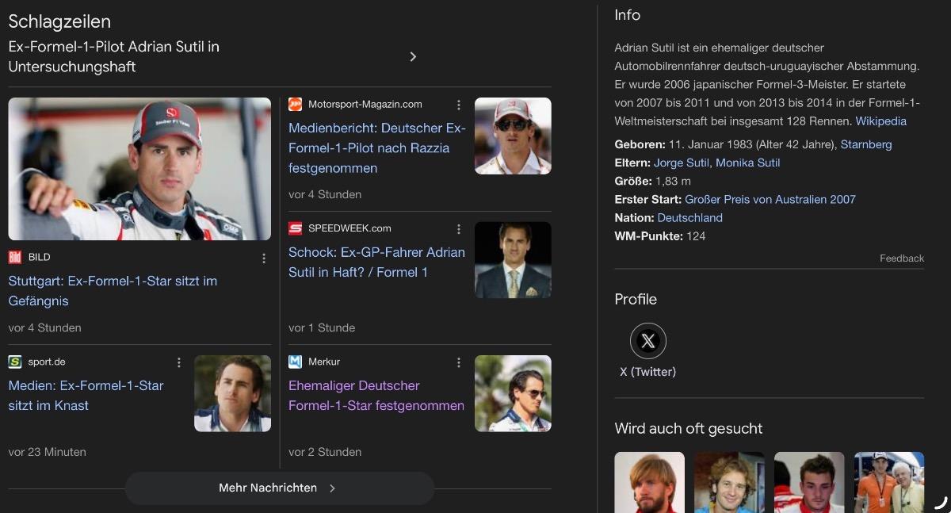Click the Motorsport-Magazin.com source logo
951x513 pixels.
[295, 105]
